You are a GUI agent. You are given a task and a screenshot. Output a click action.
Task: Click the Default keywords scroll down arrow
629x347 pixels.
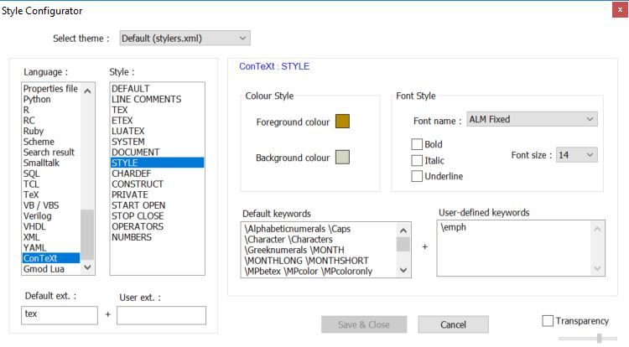click(x=403, y=269)
